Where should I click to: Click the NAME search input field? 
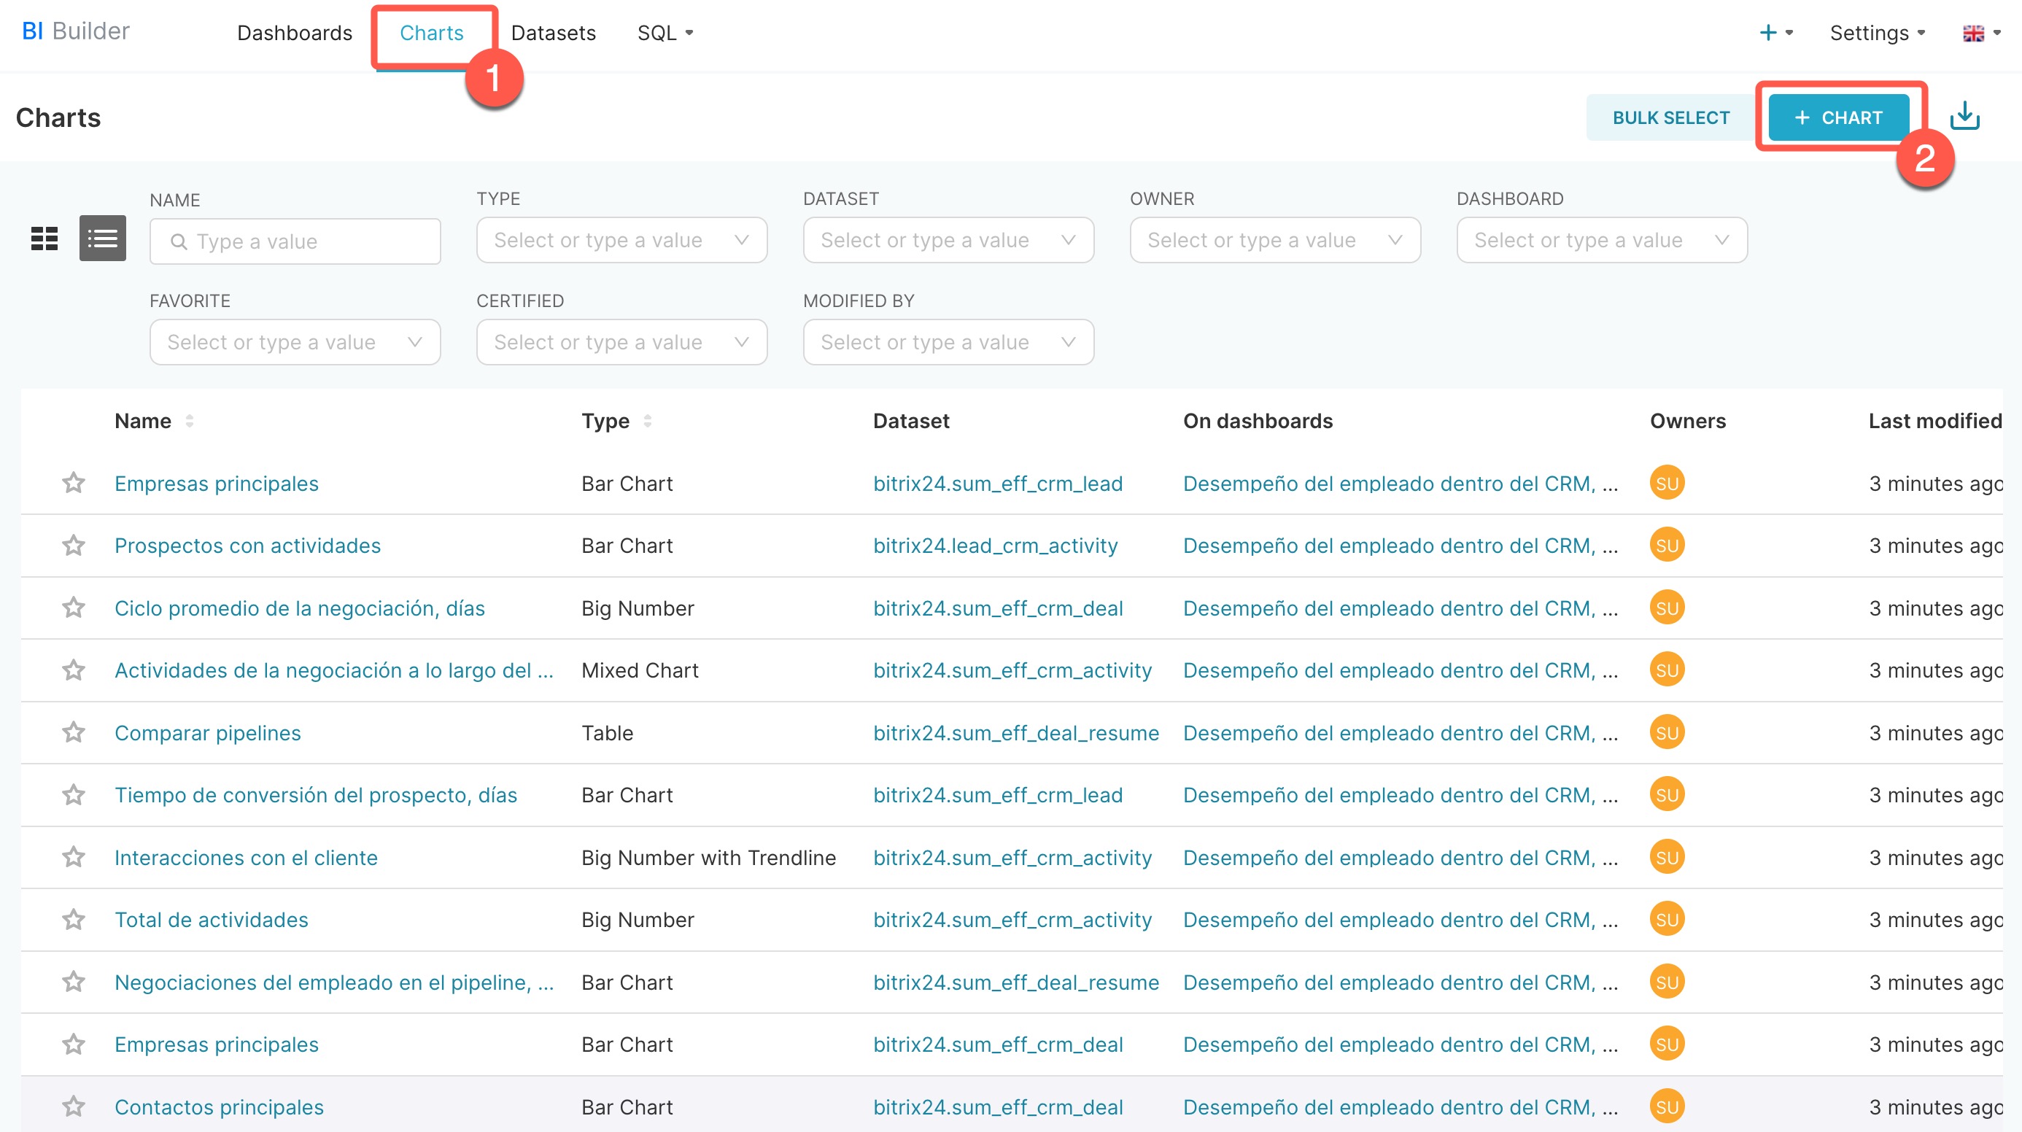coord(295,241)
